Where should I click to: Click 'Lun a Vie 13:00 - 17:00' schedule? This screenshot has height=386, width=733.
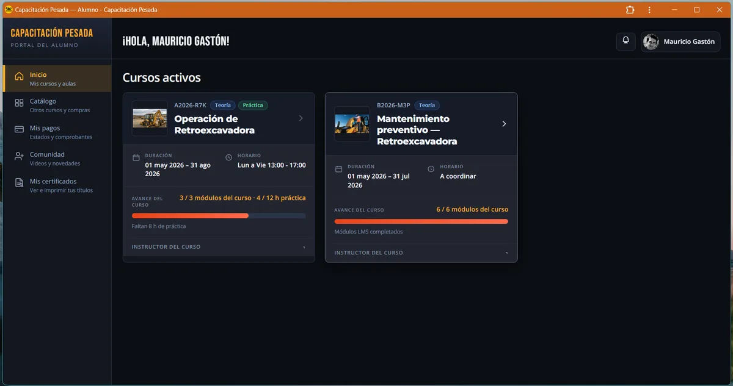click(272, 165)
